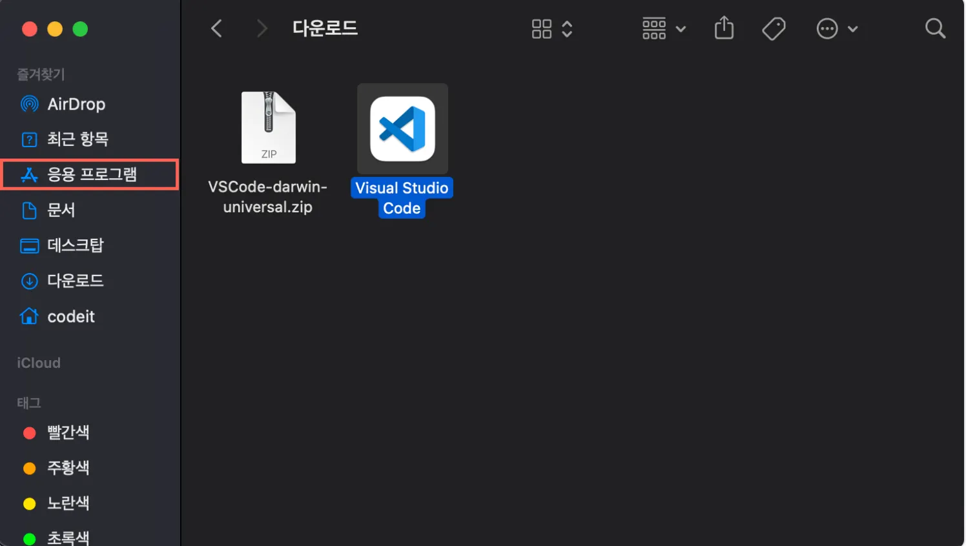The height and width of the screenshot is (546, 966).
Task: Click the VSCode-darwin-universal.zip file name
Action: (x=267, y=197)
